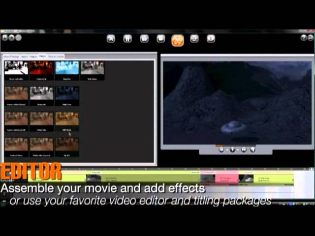Choose the dark blue Night time filter
315x236 pixels.
67,96
